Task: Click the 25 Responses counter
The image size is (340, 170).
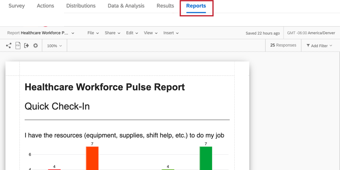Action: click(283, 45)
